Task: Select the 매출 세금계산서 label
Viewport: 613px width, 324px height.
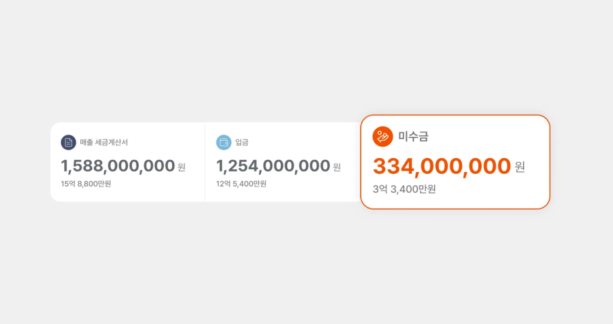Action: coord(104,142)
